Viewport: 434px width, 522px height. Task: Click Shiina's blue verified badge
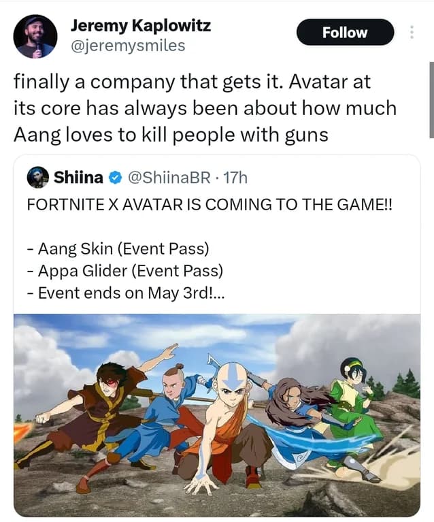[x=116, y=178]
